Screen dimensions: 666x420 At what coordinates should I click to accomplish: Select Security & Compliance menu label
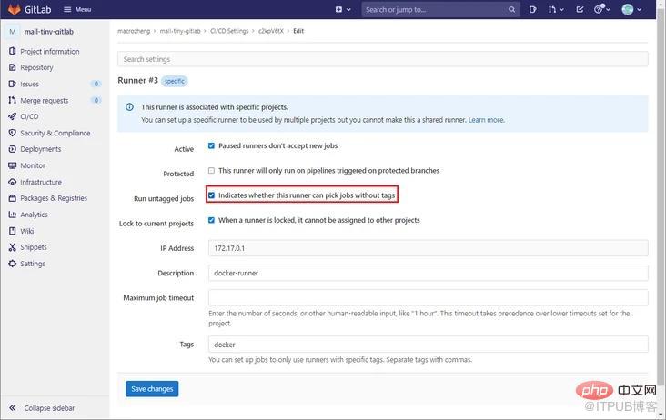tap(55, 133)
